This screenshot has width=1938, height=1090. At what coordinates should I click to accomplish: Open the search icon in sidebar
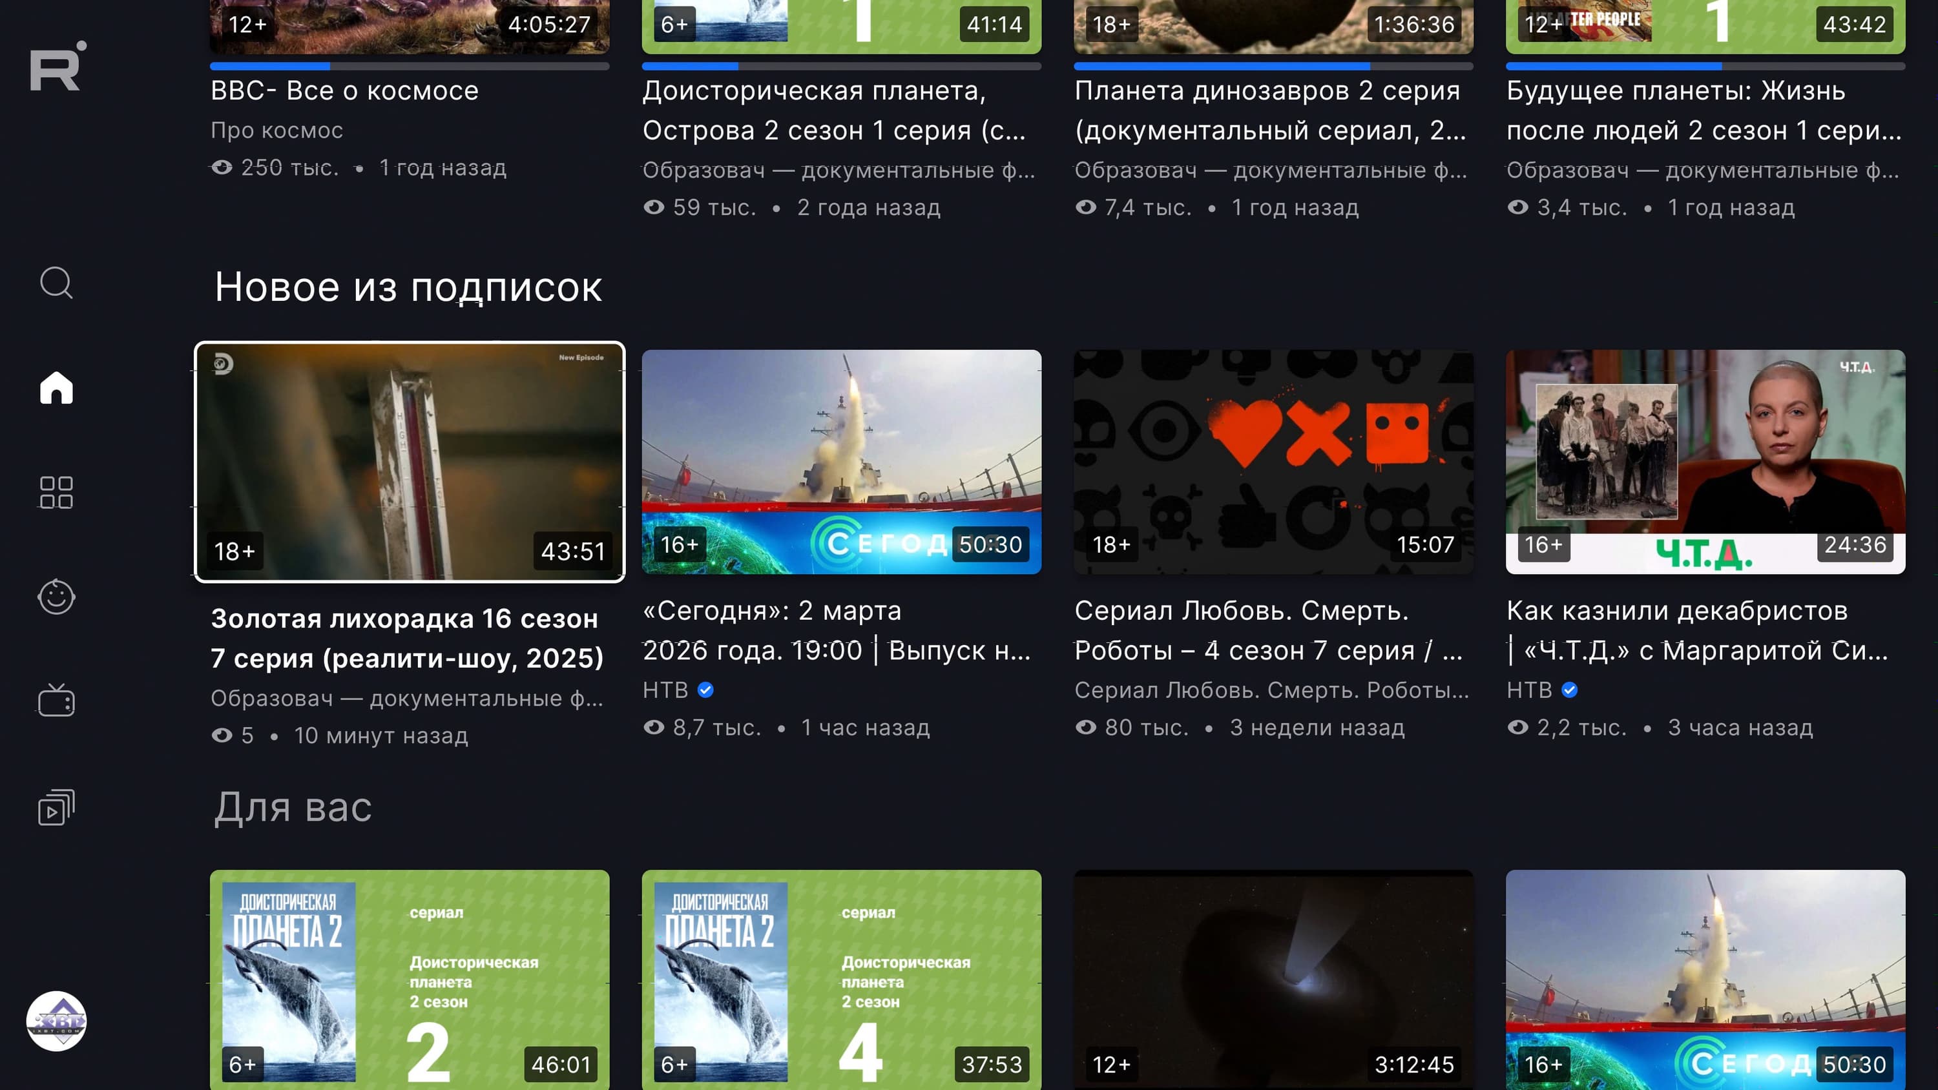click(x=56, y=283)
